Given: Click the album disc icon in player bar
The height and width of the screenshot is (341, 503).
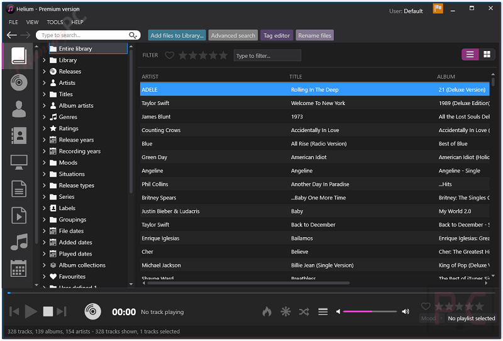Looking at the screenshot, I should [92, 311].
